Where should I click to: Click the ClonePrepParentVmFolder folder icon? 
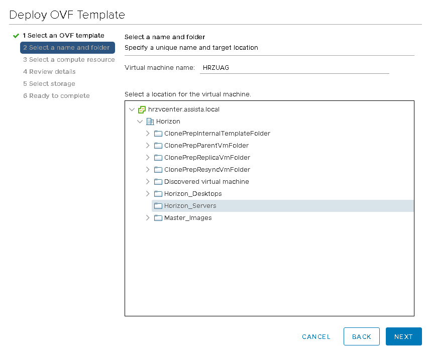[x=158, y=146]
